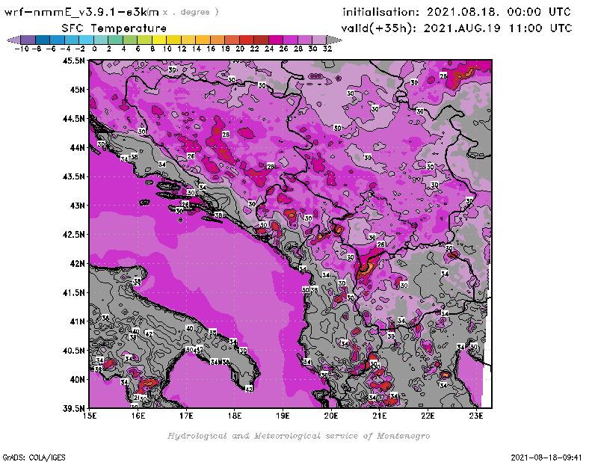The image size is (598, 462).
Task: Click the valid(+35h) 2021.AUG.19 11:00 UTC text
Action: pos(457,28)
